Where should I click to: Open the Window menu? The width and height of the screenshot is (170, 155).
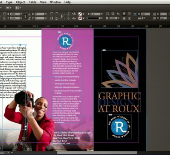[55, 2]
